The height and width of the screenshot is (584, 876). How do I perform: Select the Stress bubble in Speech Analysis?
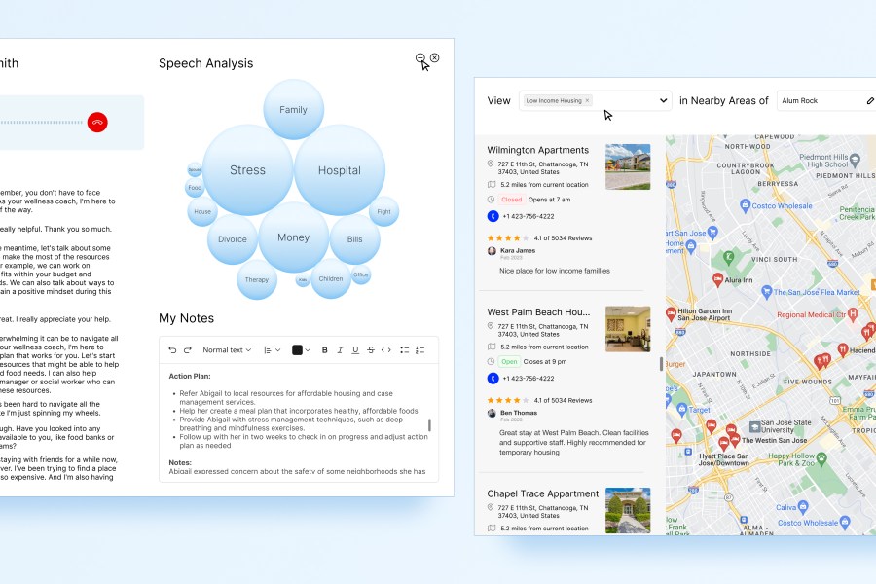pyautogui.click(x=247, y=170)
